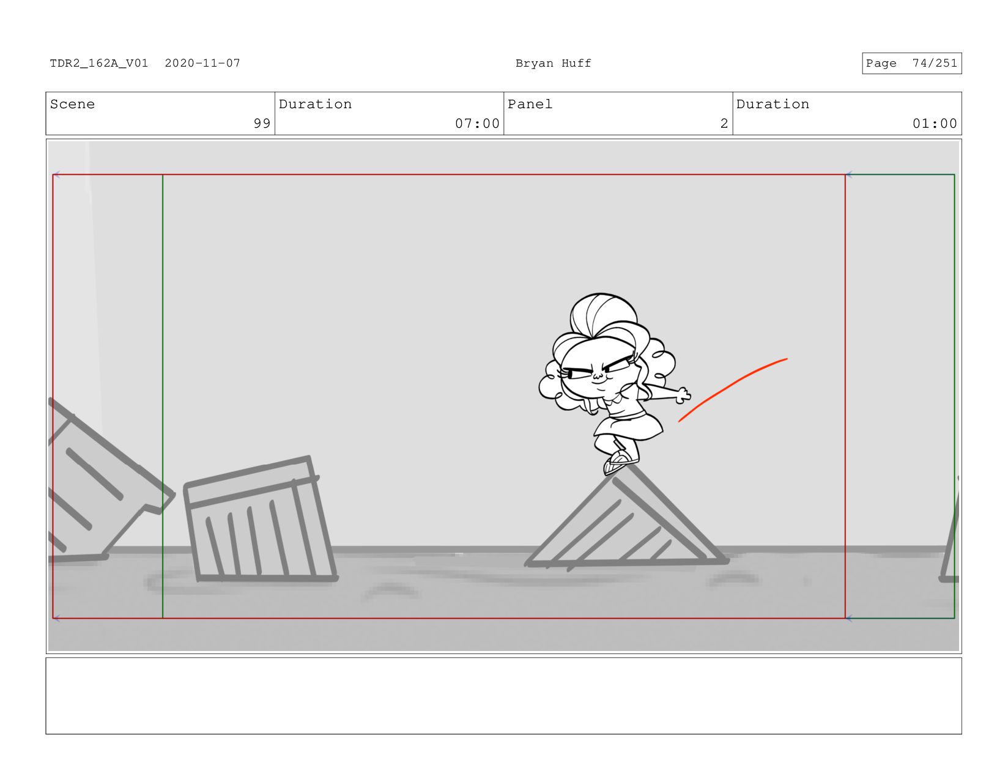Click the Page 74/251 box
This screenshot has width=1008, height=780.
click(x=911, y=64)
